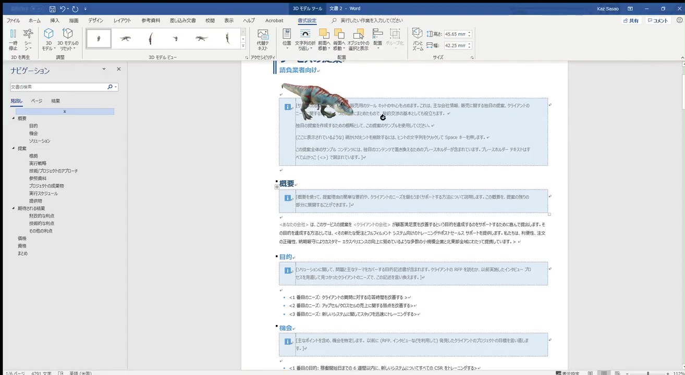This screenshot has width=685, height=375.
Task: Collapse the 概要 heading in navigation
Action: click(14, 118)
